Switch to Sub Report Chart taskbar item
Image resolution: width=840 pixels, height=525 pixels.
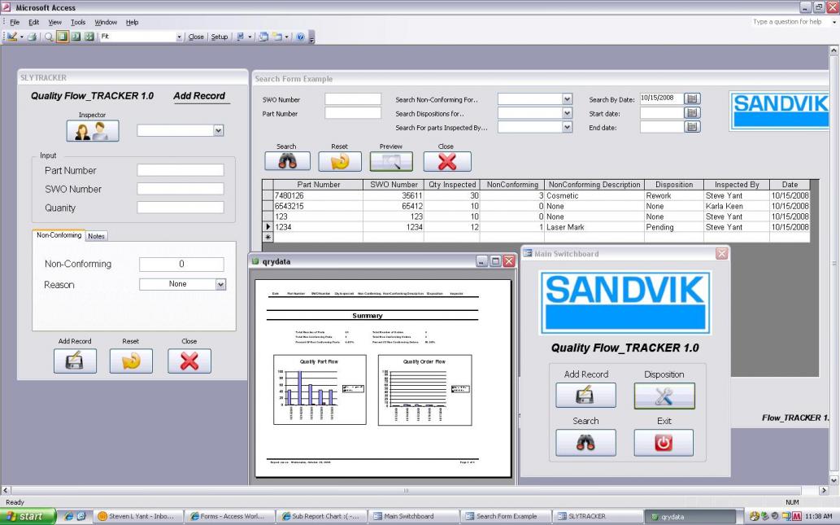tap(321, 516)
